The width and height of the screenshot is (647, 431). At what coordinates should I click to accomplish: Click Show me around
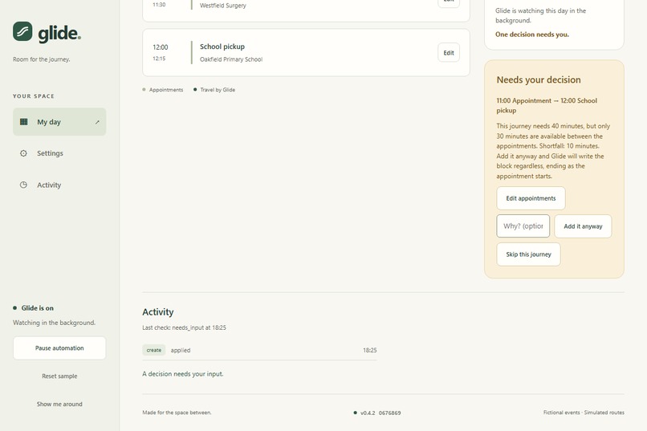click(x=59, y=405)
